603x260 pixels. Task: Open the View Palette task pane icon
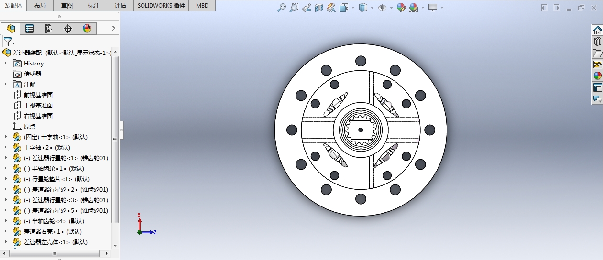(598, 65)
